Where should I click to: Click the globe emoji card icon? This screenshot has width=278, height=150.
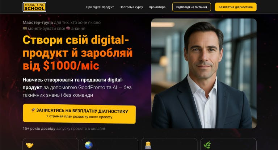(x=89, y=145)
